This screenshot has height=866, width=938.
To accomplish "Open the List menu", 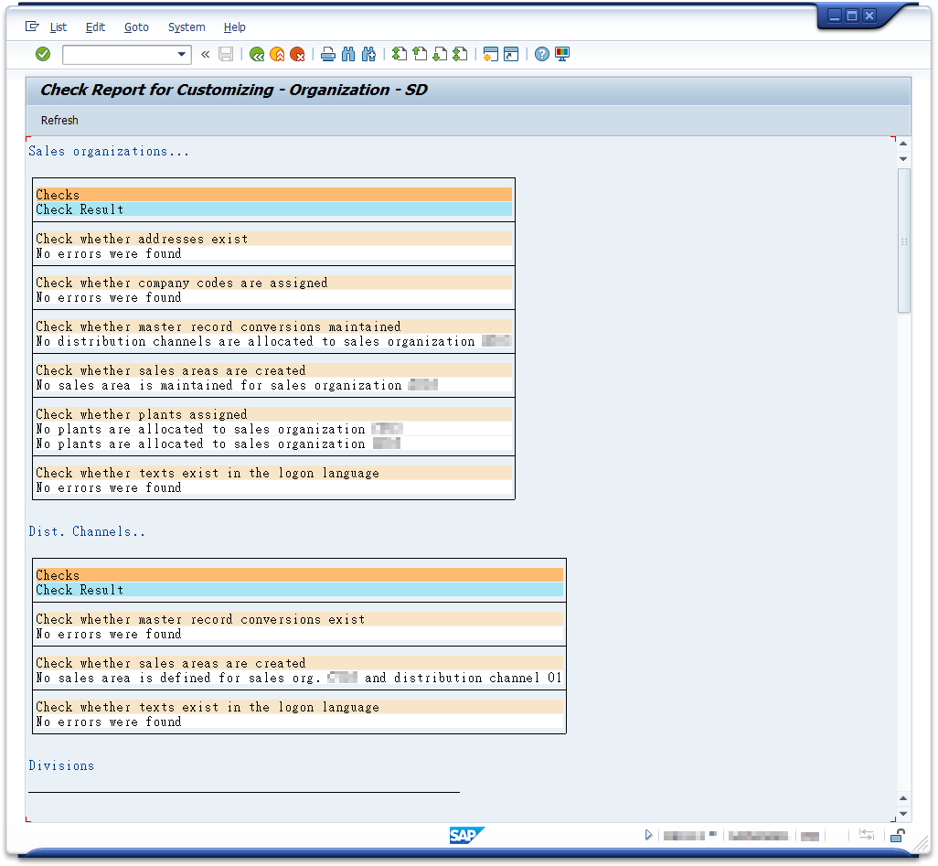I will pyautogui.click(x=58, y=27).
